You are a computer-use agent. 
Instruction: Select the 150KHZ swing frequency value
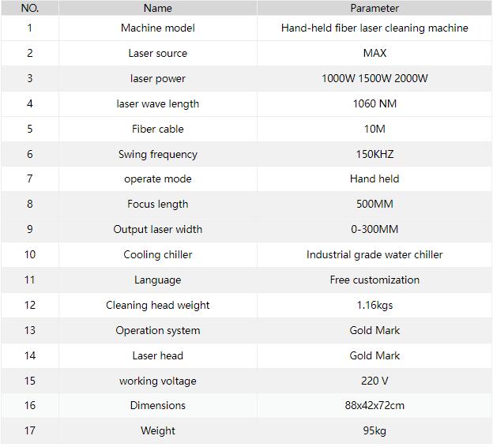374,154
